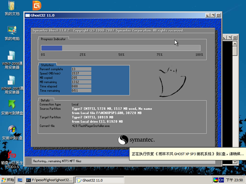
Task: Minimize the background console window
Action: [x=225, y=38]
